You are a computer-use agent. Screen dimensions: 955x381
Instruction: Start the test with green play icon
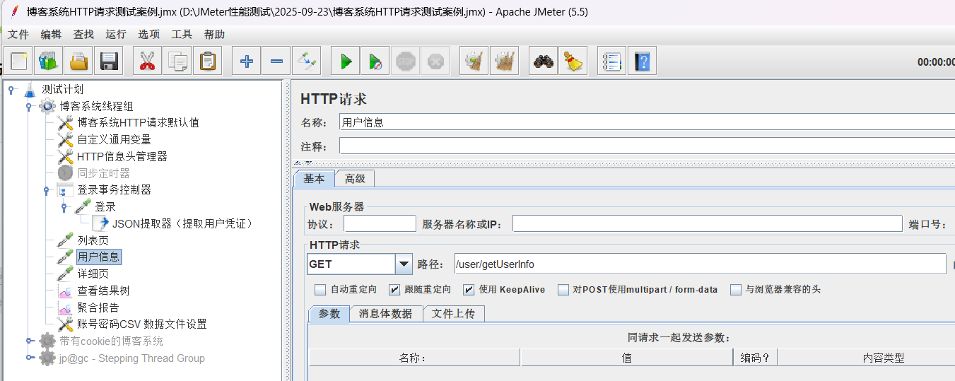click(345, 61)
